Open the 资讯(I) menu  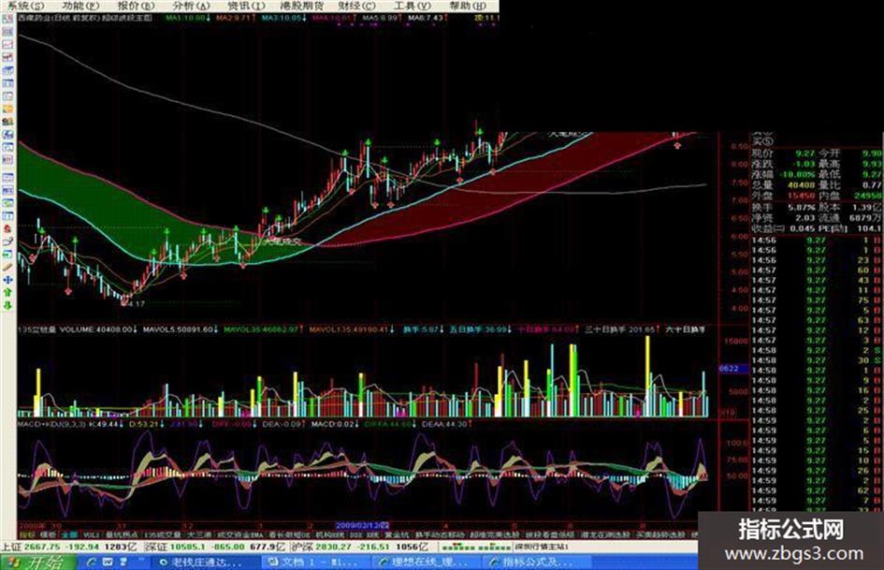coord(246,6)
